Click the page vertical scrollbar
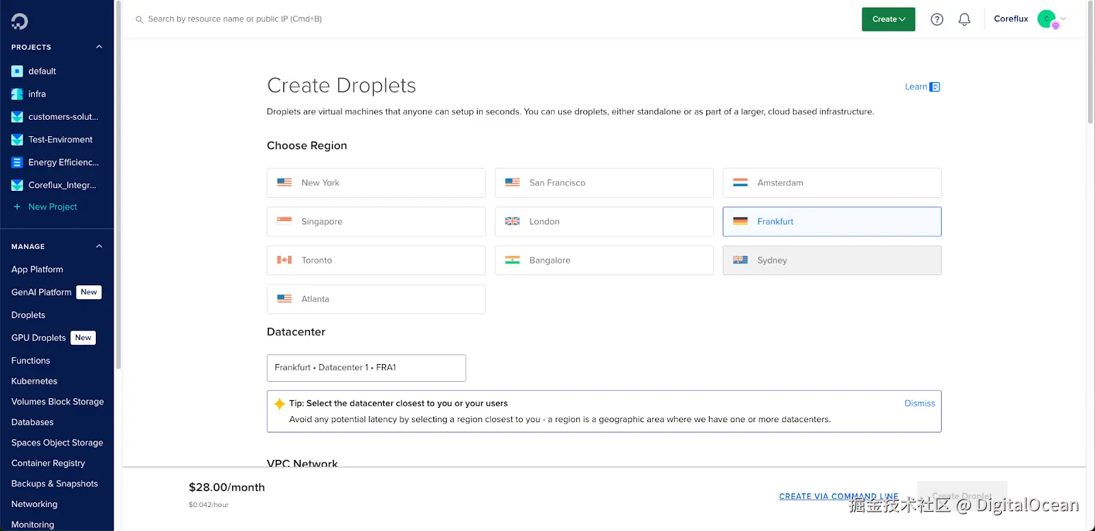1095x531 pixels. click(1090, 62)
